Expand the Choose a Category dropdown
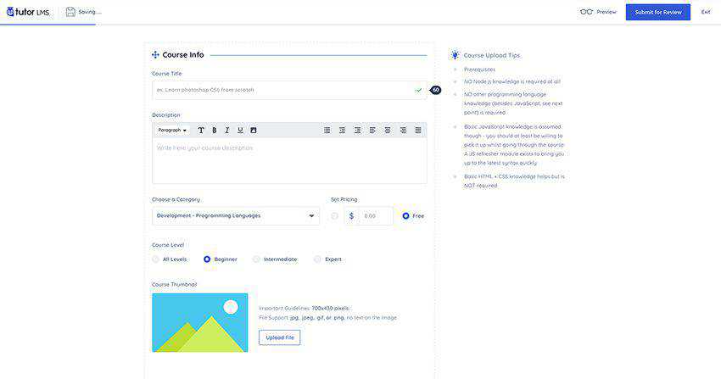721x379 pixels. coord(235,215)
